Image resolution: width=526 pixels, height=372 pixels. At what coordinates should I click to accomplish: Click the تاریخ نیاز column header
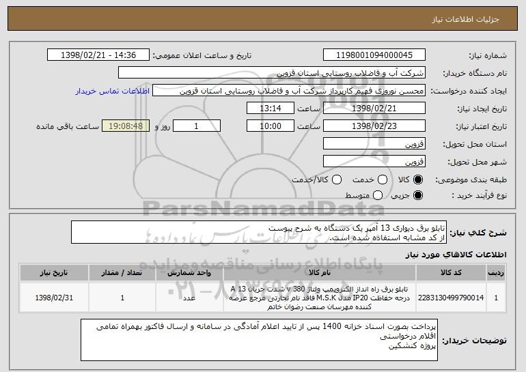(x=54, y=273)
